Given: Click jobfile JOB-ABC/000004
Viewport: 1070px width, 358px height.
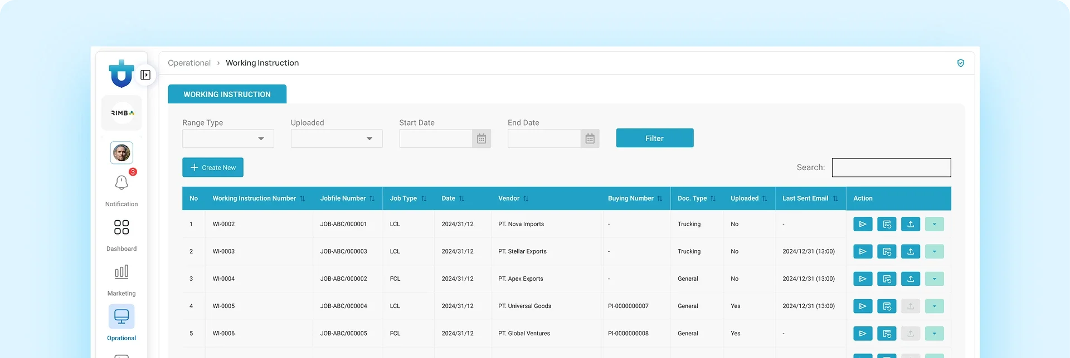Looking at the screenshot, I should point(343,306).
